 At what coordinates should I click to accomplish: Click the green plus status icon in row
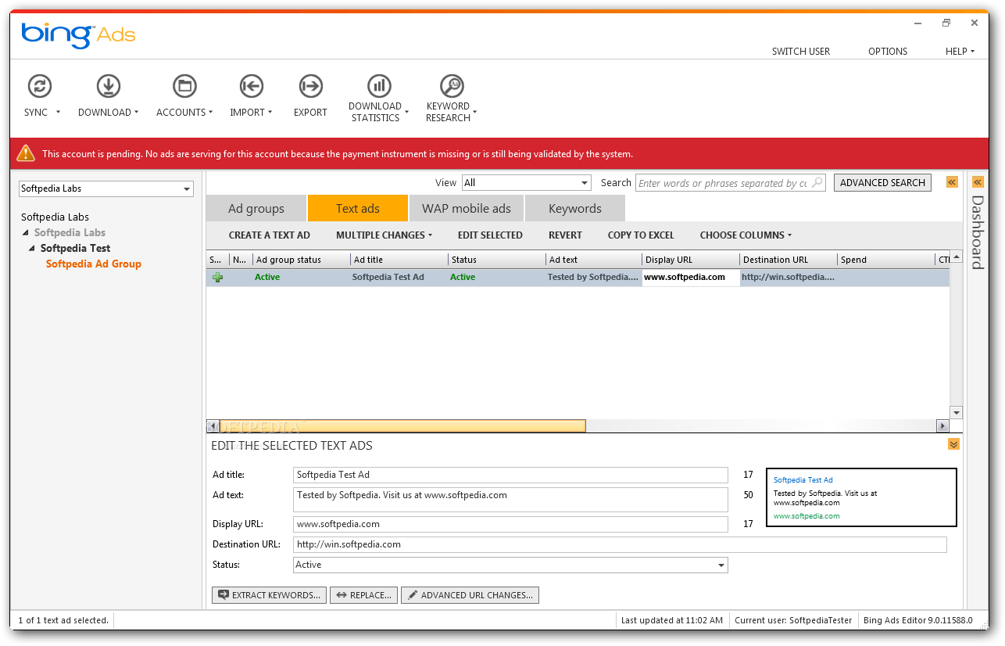point(217,277)
